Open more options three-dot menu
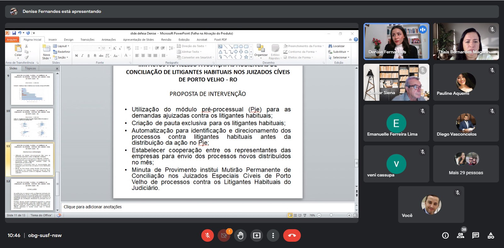504x248 pixels. click(x=273, y=235)
